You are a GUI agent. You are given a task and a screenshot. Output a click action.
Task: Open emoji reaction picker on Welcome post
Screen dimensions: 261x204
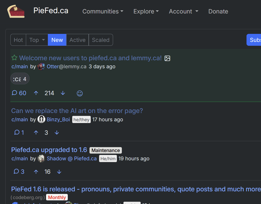pyautogui.click(x=80, y=93)
